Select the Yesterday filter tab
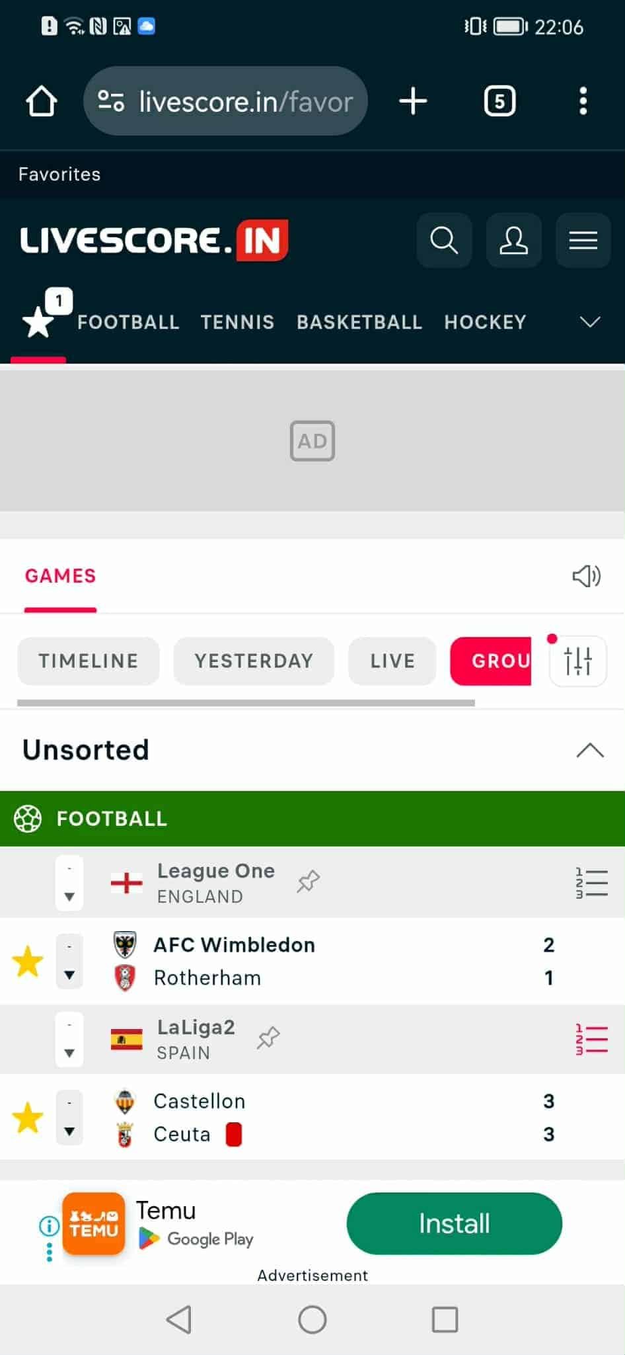The height and width of the screenshot is (1355, 625). click(254, 661)
